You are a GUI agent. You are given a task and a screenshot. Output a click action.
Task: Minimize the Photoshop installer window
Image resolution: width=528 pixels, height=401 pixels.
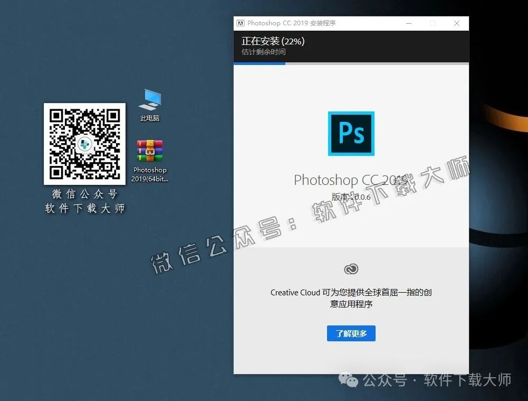(408, 23)
